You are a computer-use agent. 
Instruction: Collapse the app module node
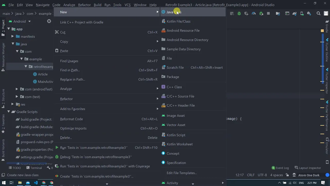[9, 29]
